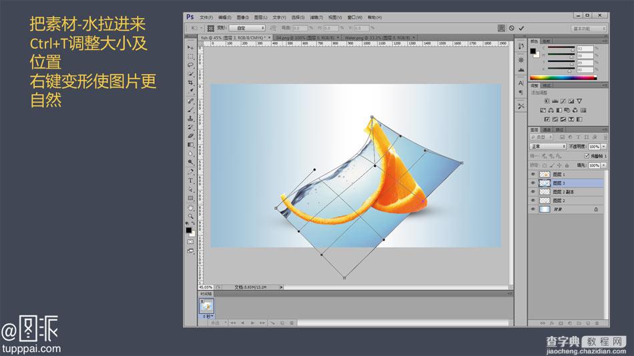Open the 填充 fill dropdown arrow
The width and height of the screenshot is (634, 356).
[x=604, y=165]
